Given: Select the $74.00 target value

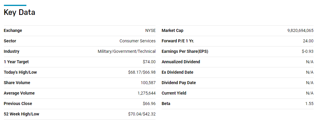Looking at the screenshot, I should pyautogui.click(x=149, y=62).
